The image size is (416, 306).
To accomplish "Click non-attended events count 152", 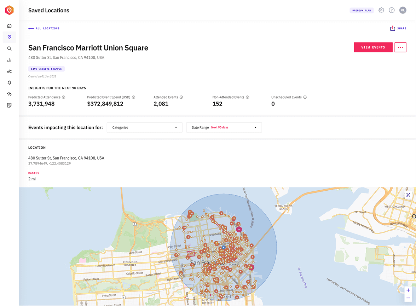I will 217,104.
